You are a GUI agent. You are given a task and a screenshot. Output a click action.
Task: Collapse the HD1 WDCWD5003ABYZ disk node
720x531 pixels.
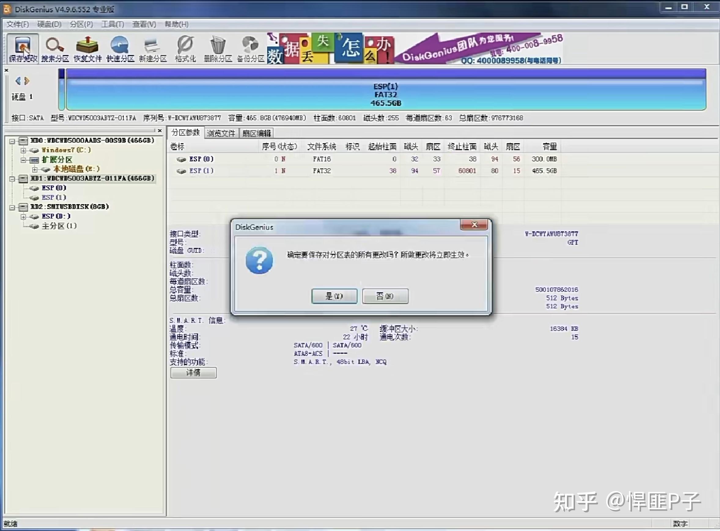click(12, 179)
